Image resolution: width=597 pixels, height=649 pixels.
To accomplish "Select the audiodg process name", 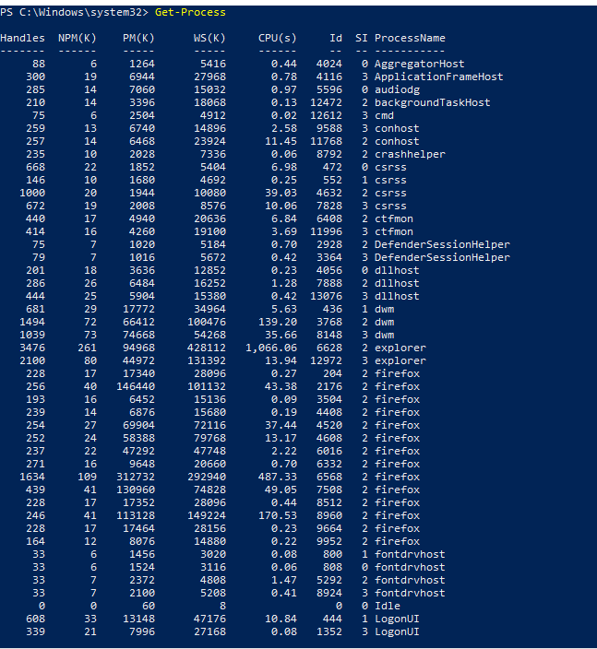I will point(397,89).
